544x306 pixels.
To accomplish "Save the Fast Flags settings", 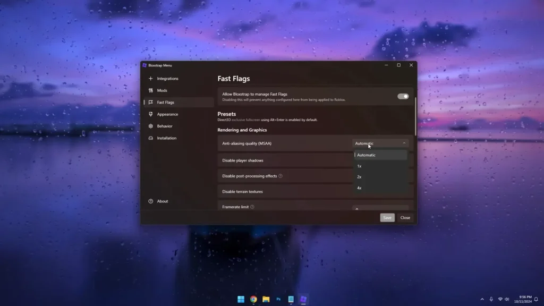I will pos(387,217).
